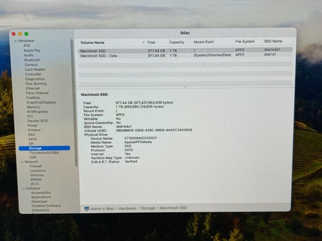322x241 pixels.
Task: Select Locations under Network
Action: click(38, 171)
